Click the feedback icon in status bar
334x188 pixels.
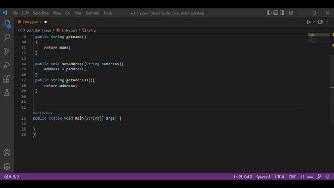coord(319,177)
